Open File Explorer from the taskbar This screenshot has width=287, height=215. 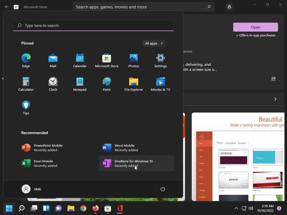click(71, 208)
